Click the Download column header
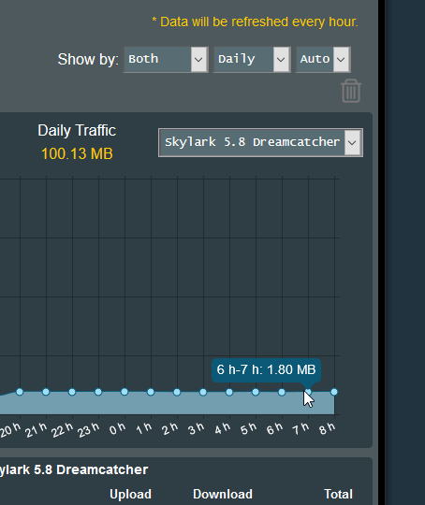Viewport: 425px width, 505px height. 223,494
